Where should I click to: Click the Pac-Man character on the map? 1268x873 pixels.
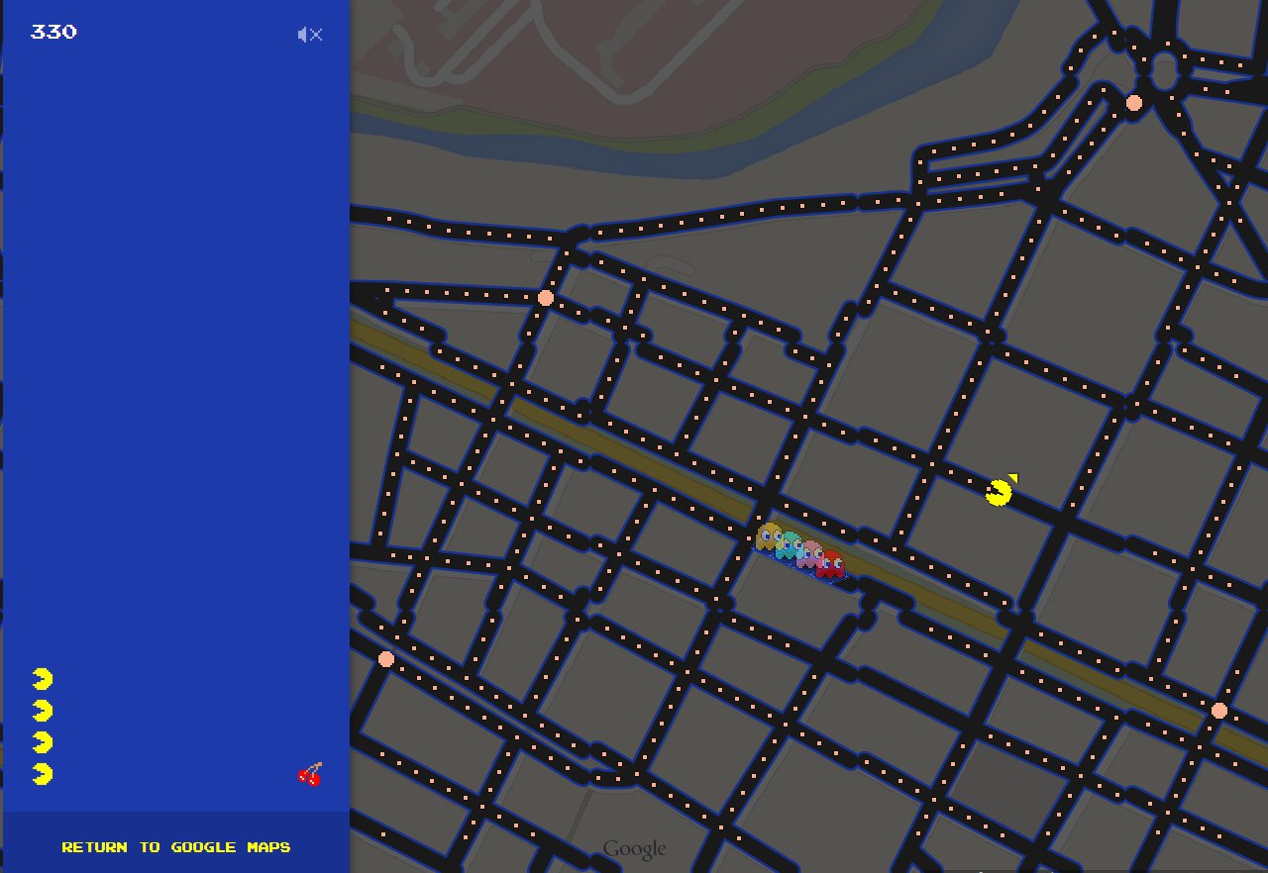tap(1000, 491)
